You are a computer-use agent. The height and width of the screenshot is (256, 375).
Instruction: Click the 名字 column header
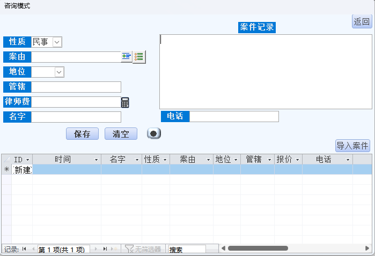117,160
